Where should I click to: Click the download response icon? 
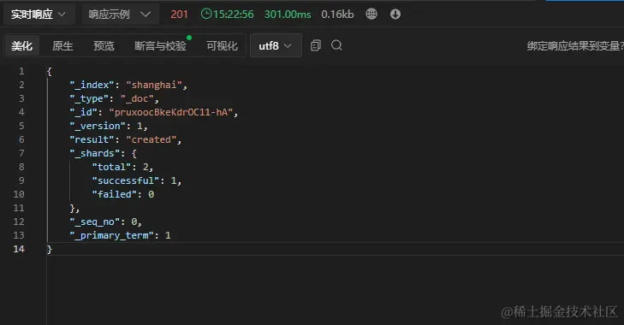click(395, 14)
